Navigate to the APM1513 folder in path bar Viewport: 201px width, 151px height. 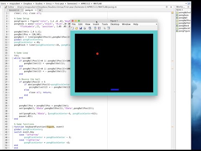[x=85, y=3]
